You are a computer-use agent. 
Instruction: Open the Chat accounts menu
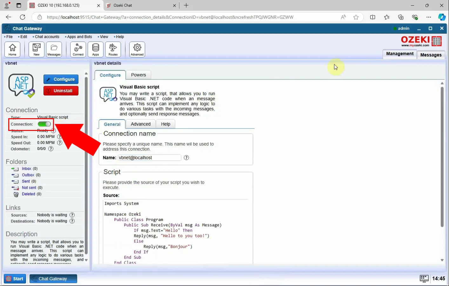click(x=47, y=37)
